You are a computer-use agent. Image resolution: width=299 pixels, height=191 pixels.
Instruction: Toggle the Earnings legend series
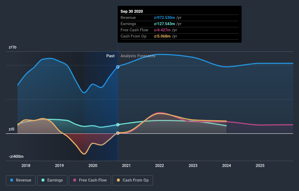tap(52, 180)
